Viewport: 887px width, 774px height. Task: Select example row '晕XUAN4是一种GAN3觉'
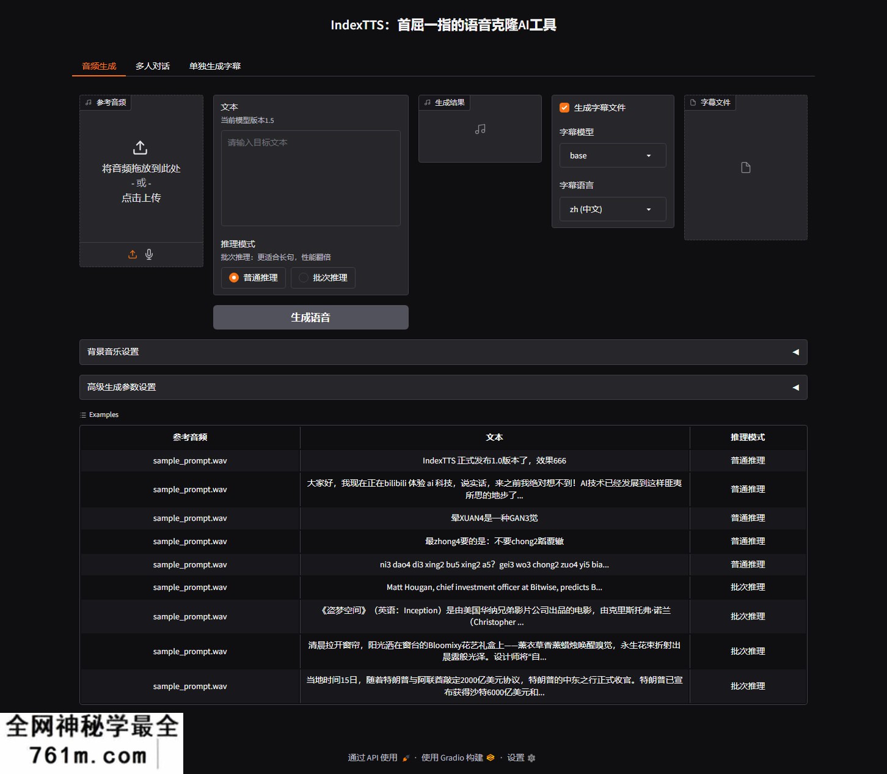click(x=443, y=518)
